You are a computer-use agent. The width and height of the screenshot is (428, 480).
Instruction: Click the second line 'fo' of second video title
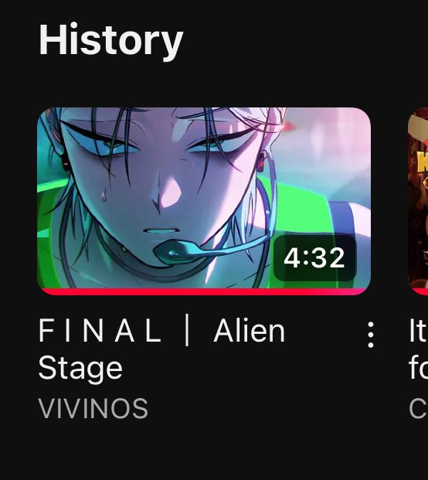pos(419,368)
